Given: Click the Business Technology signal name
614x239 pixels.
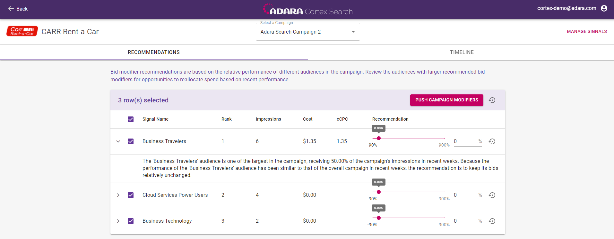Looking at the screenshot, I should [167, 221].
